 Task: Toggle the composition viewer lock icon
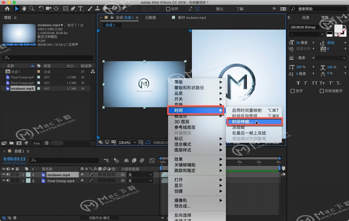tap(112, 17)
